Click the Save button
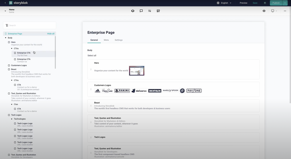 point(255,3)
